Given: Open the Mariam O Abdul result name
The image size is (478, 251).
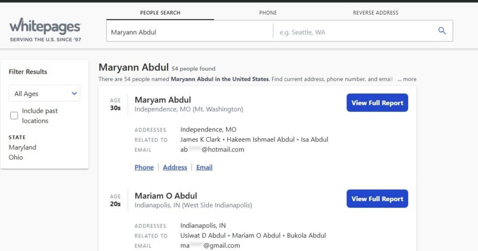Looking at the screenshot, I should 166,196.
